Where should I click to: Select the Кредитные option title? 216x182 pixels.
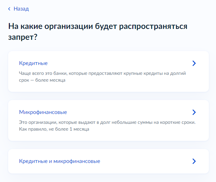(33, 63)
